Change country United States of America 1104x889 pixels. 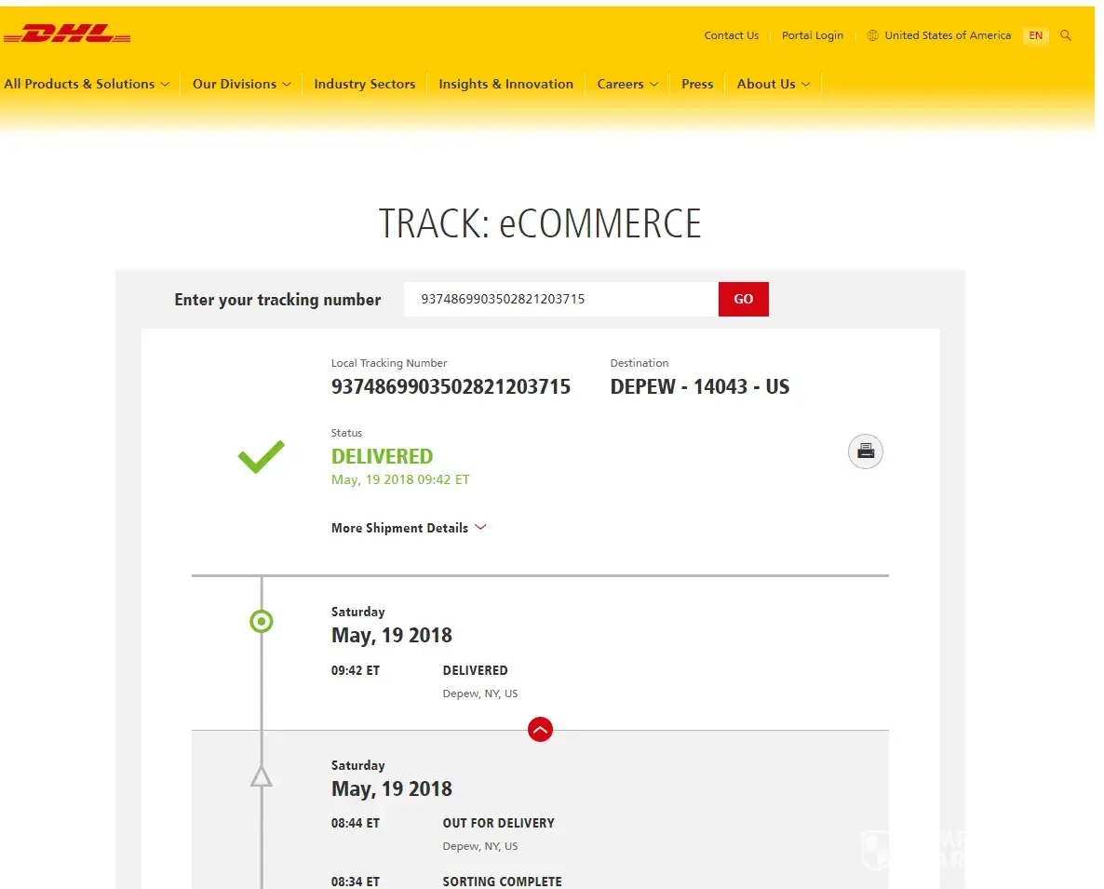tap(947, 35)
